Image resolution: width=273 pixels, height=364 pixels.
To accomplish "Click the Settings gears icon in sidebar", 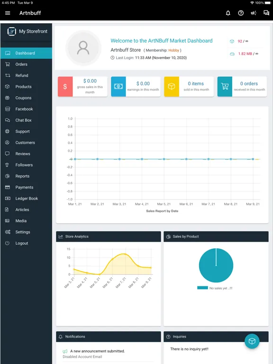I will (8, 232).
